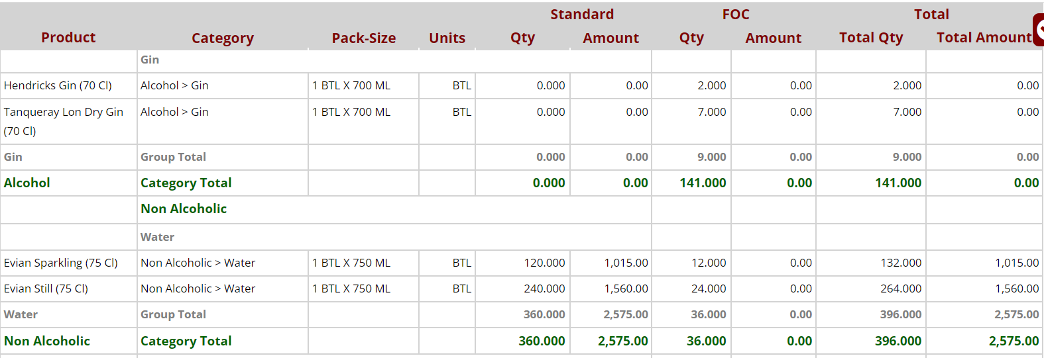Click the Category column header
Screen dimensions: 1044x358
click(x=223, y=38)
